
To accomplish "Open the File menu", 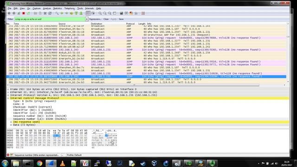I will pos(9,8).
